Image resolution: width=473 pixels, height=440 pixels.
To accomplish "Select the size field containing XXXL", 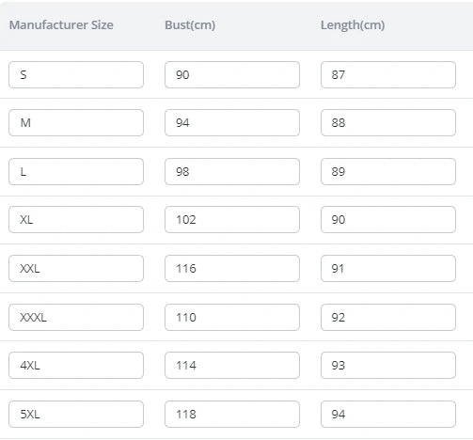I will pyautogui.click(x=76, y=317).
